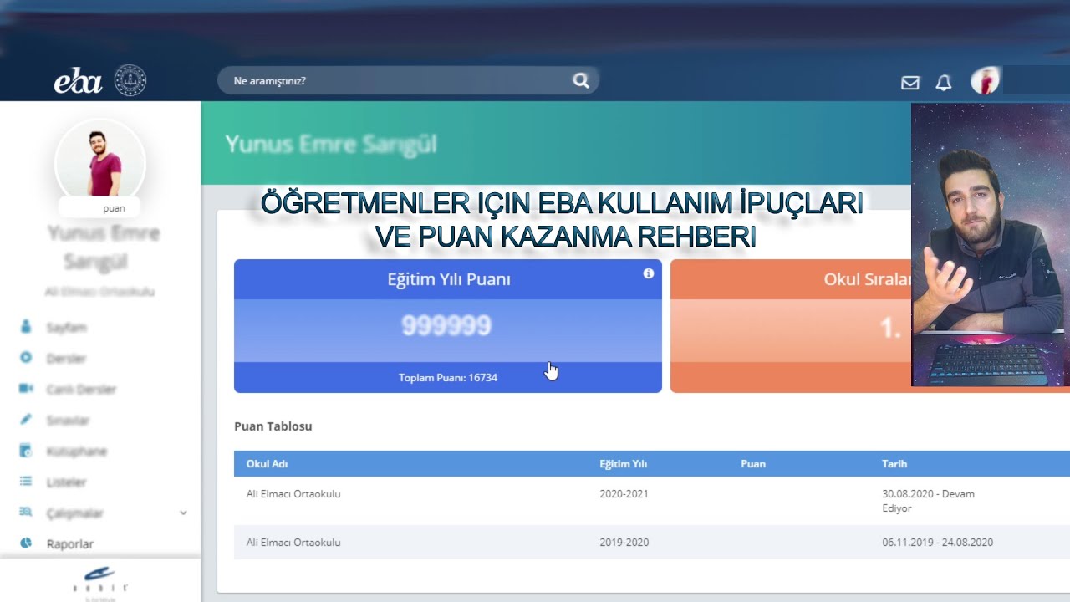1070x602 pixels.
Task: Click Ali Elmacı Ortaokulu in 2019-2020 row
Action: [293, 543]
